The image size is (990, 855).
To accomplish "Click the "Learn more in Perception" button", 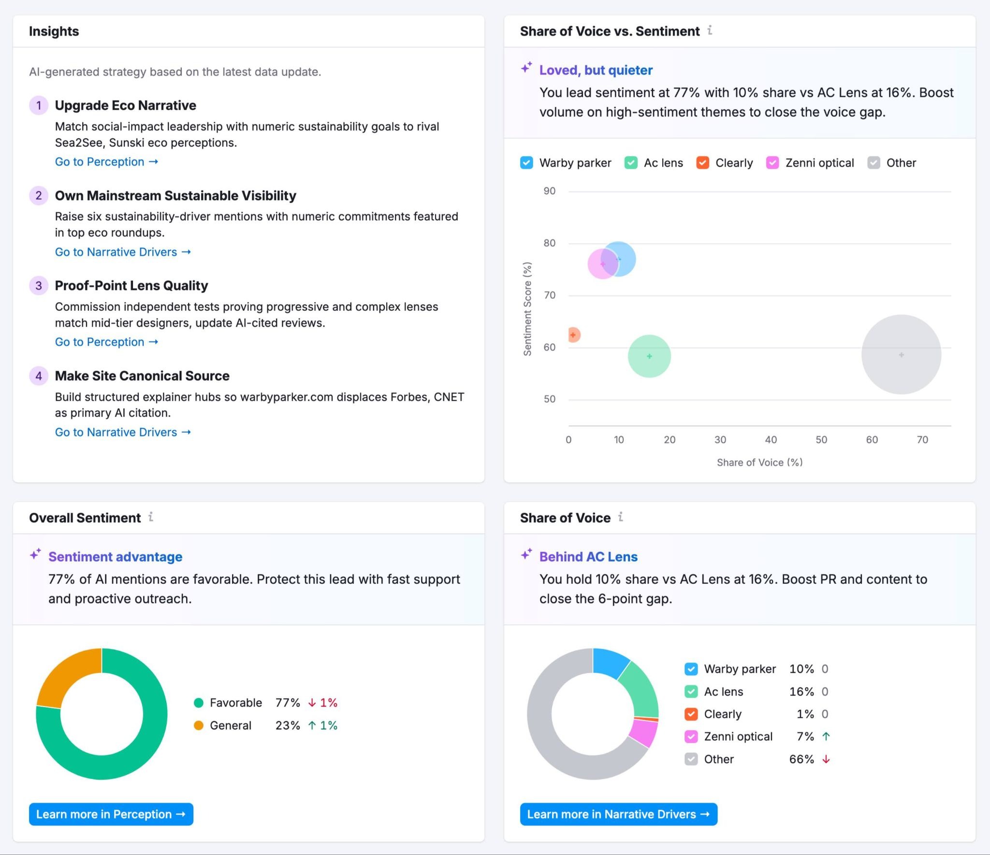I will click(x=110, y=814).
